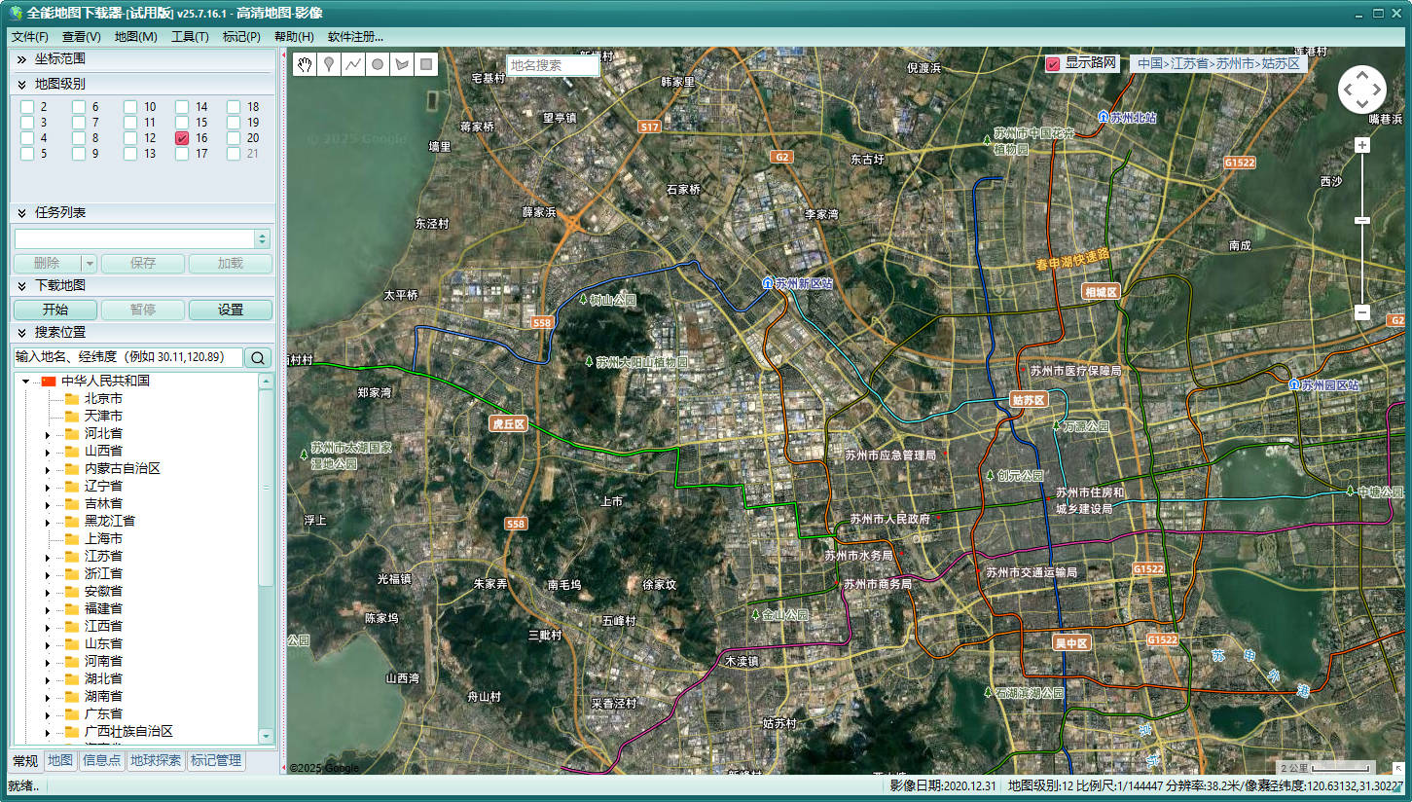Click the 北京市 folder icon
Image resolution: width=1412 pixels, height=802 pixels.
pos(71,398)
